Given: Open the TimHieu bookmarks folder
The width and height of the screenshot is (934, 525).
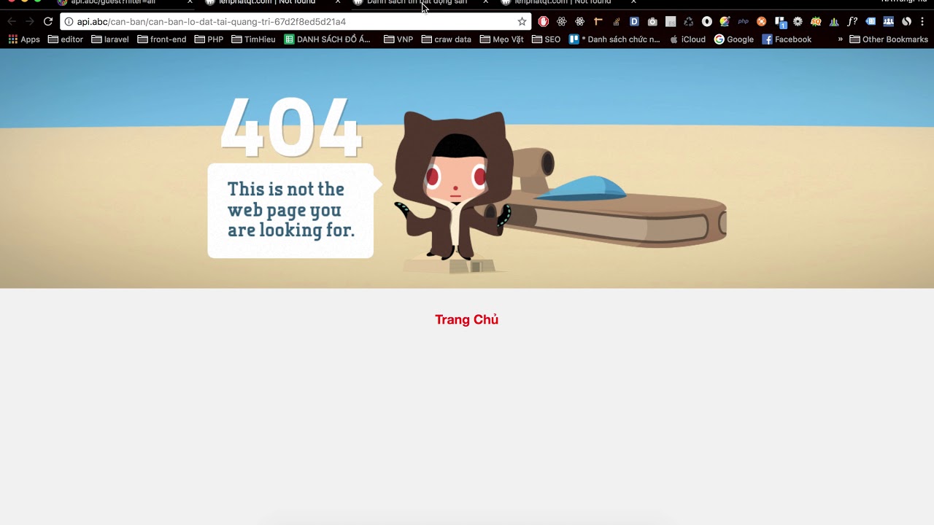Looking at the screenshot, I should [254, 39].
